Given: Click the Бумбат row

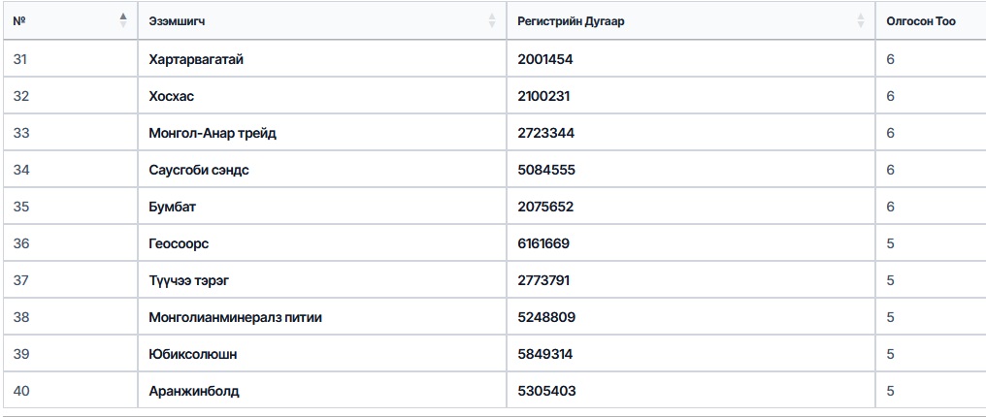Looking at the screenshot, I should [493, 207].
